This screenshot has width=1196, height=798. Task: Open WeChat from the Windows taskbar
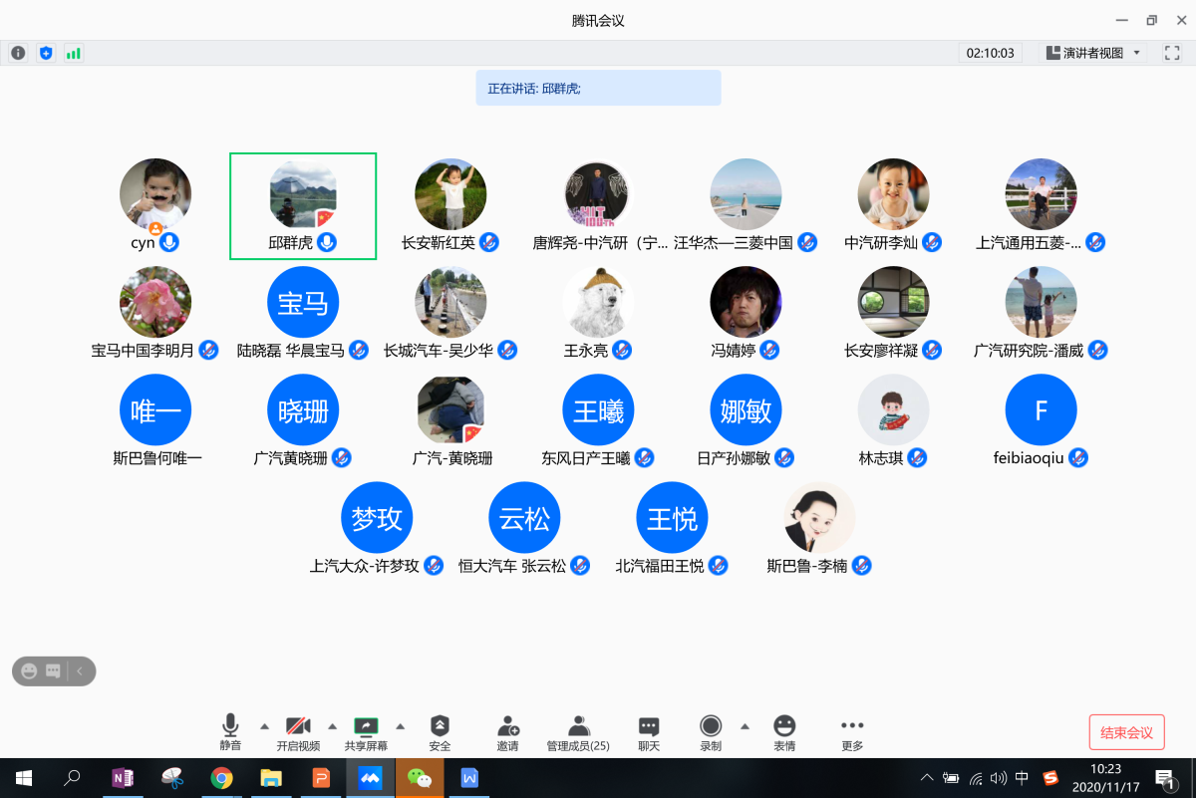[420, 778]
